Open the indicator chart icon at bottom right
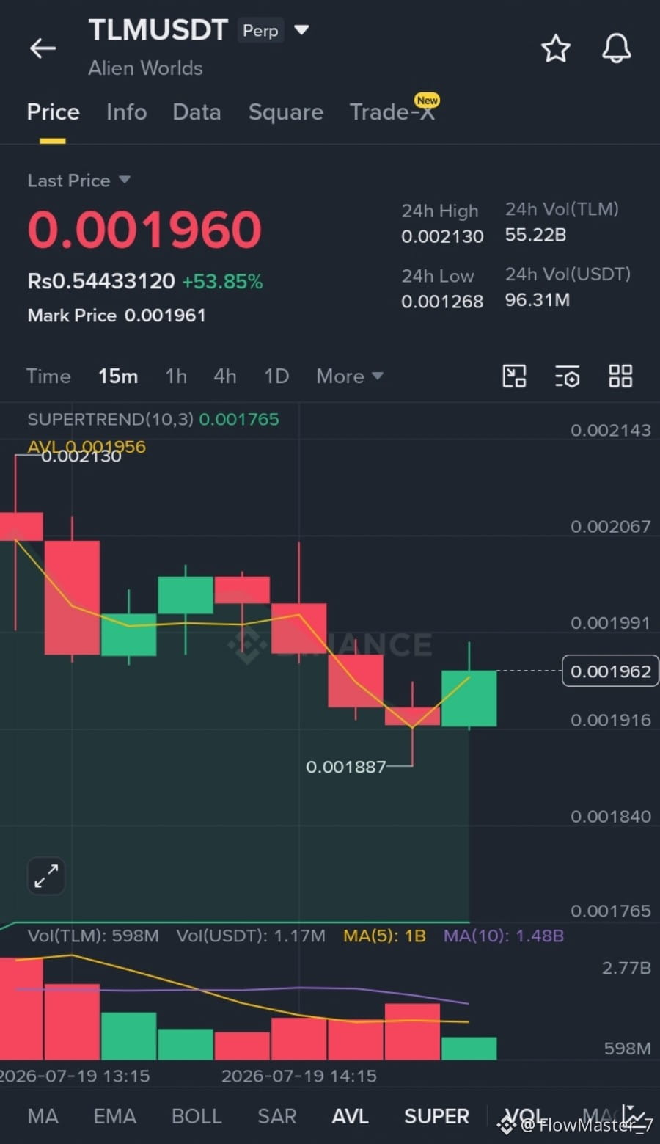Image resolution: width=660 pixels, height=1144 pixels. [x=632, y=1116]
